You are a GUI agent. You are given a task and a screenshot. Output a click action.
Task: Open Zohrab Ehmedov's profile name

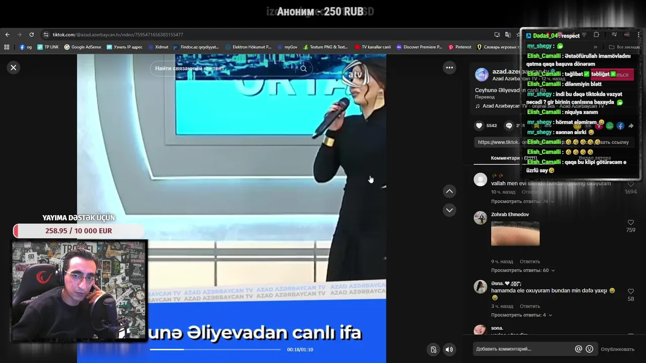(510, 215)
